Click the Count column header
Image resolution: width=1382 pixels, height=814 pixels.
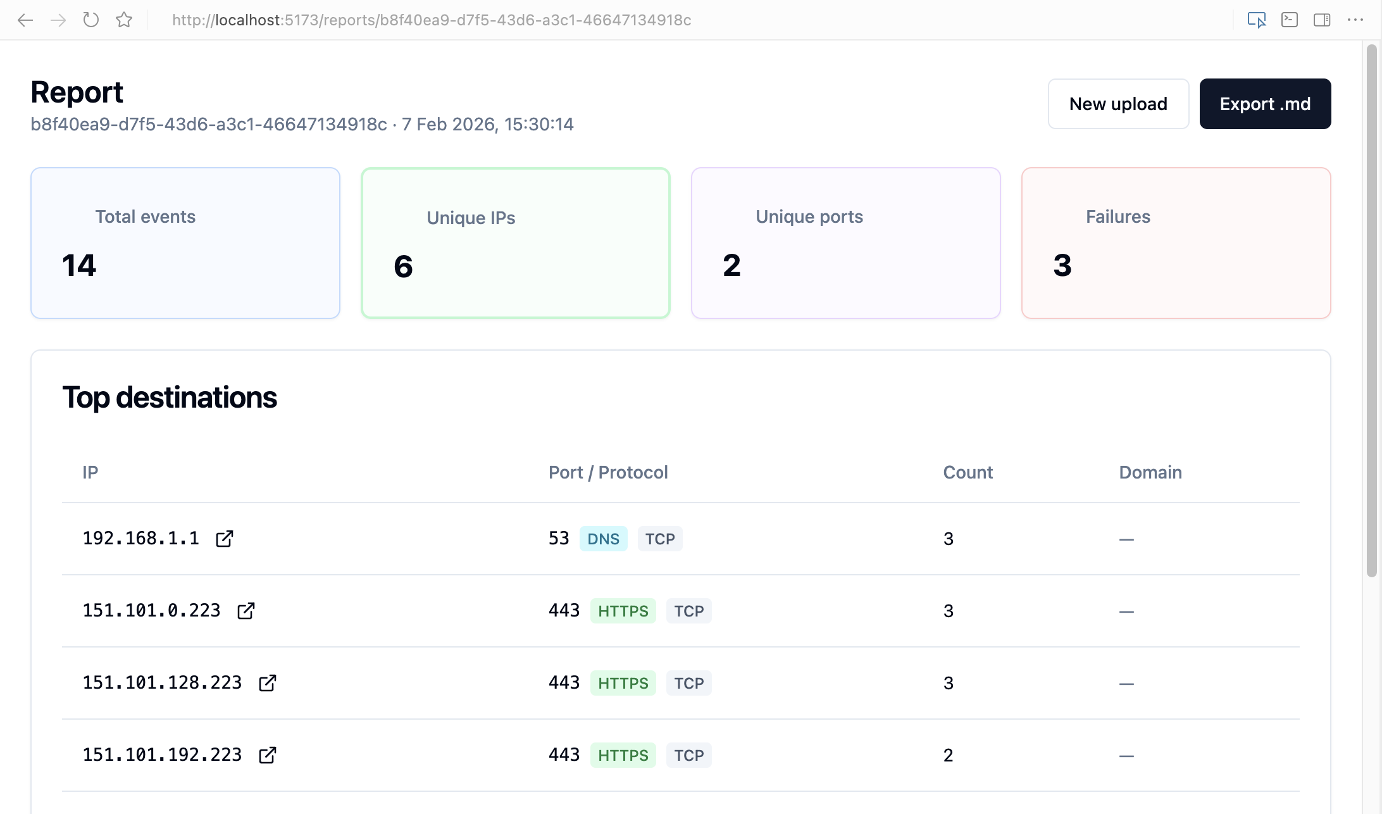(x=968, y=473)
